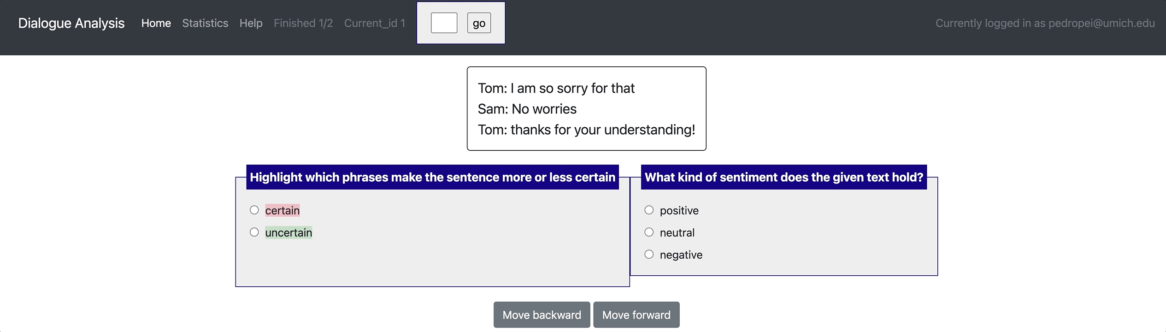Open the Home nav link
This screenshot has height=332, width=1166.
pyautogui.click(x=156, y=23)
